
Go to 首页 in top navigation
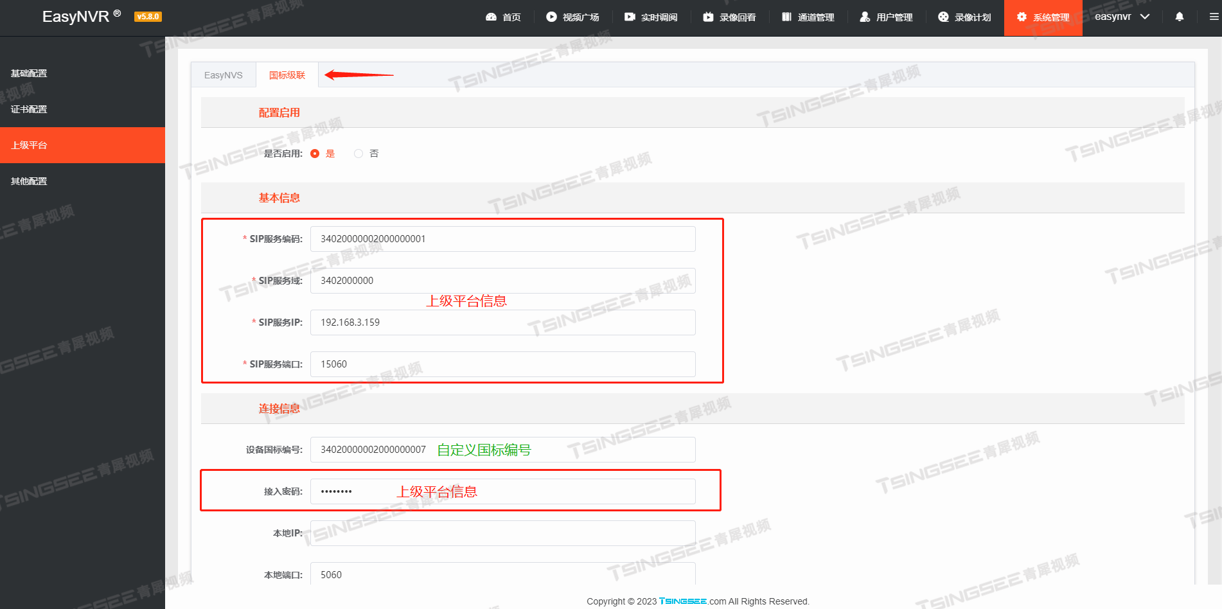tap(504, 17)
